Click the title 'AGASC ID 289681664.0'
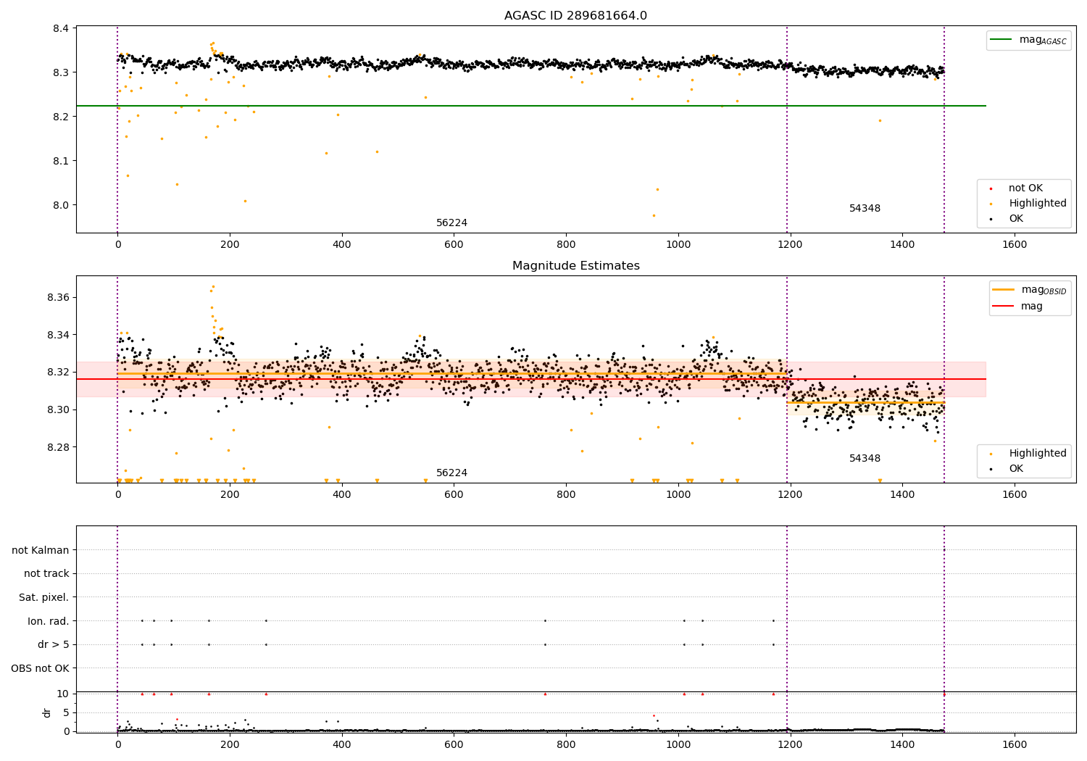This screenshot has width=1087, height=761. point(575,15)
